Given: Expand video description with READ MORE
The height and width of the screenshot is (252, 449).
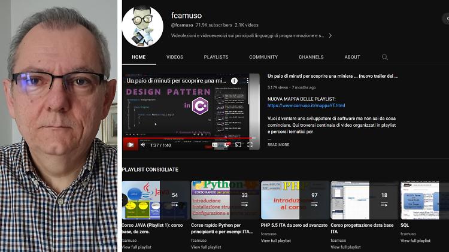Looking at the screenshot, I should point(278,145).
